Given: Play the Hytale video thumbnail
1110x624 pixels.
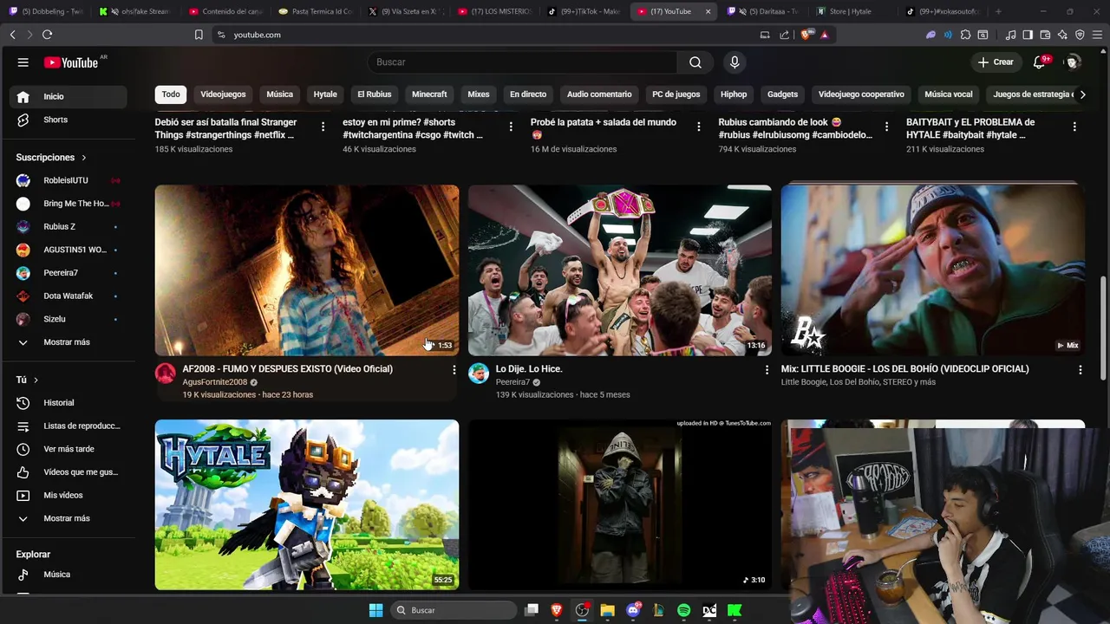Looking at the screenshot, I should pos(307,505).
